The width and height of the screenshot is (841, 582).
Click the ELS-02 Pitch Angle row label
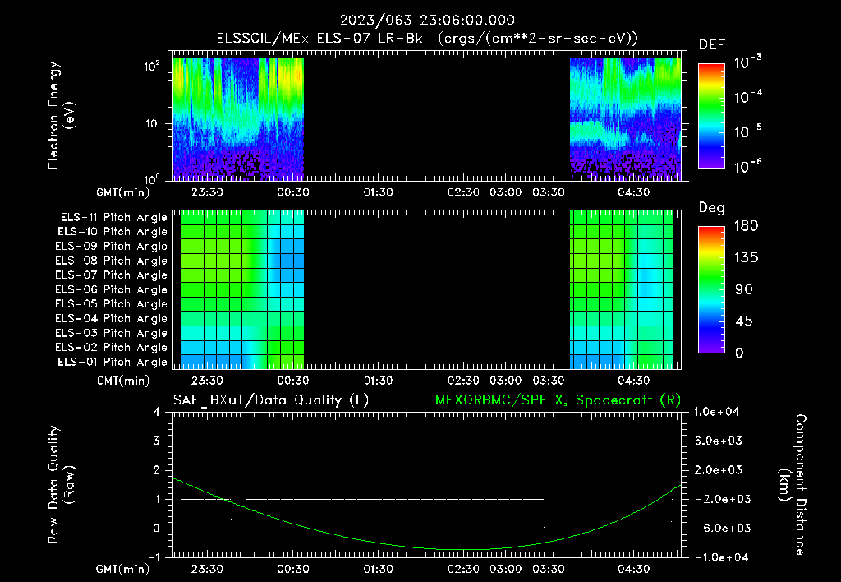112,348
